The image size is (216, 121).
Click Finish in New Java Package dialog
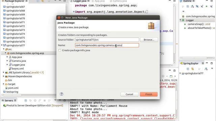coord(148,94)
